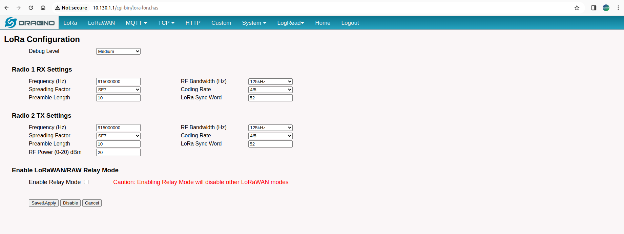The image size is (624, 234).
Task: Bookmark this page with star icon
Action: (577, 8)
